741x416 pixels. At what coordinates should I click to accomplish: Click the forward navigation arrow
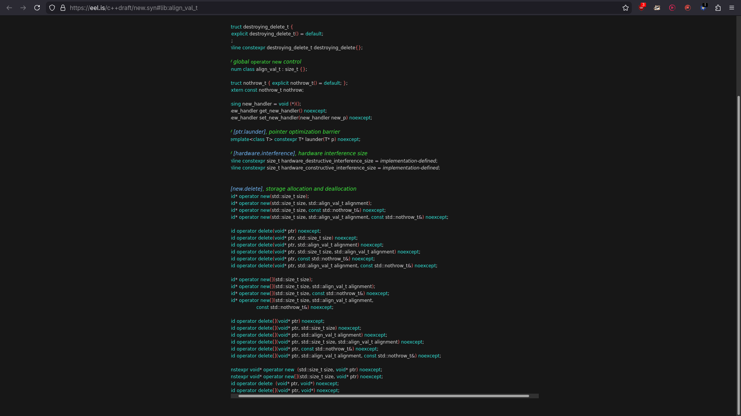coord(23,8)
